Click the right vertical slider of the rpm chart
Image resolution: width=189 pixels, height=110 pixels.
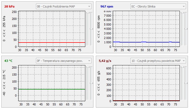click(185, 29)
